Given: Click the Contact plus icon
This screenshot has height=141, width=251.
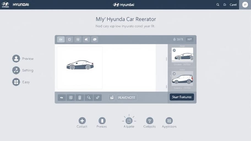Looking at the screenshot, I should point(82,121).
